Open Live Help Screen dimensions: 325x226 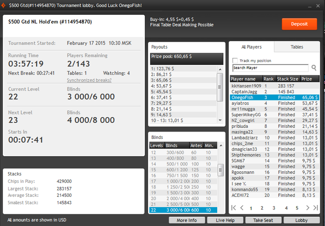pyautogui.click(x=225, y=220)
